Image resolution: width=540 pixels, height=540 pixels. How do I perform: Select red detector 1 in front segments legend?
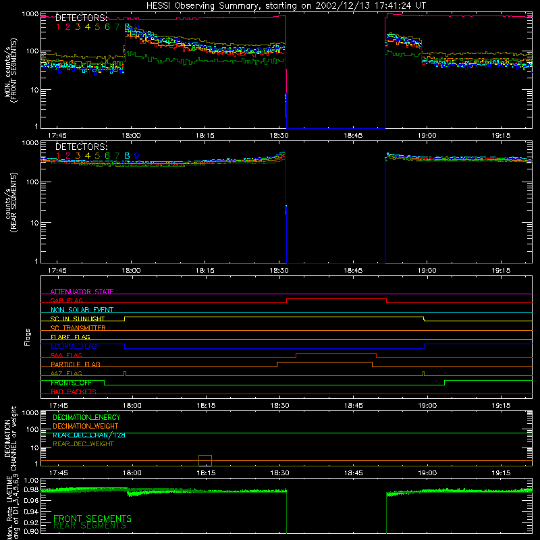[x=58, y=27]
